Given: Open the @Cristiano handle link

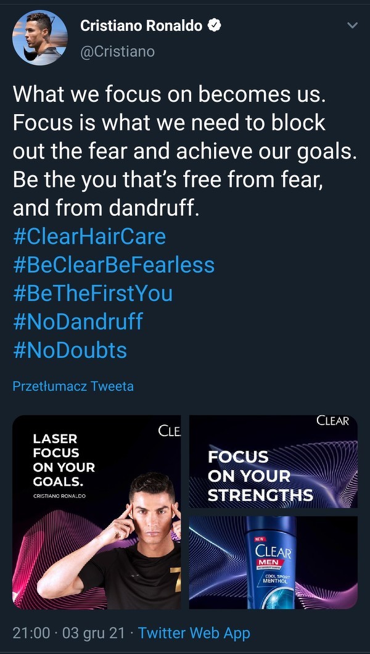Looking at the screenshot, I should coord(117,51).
